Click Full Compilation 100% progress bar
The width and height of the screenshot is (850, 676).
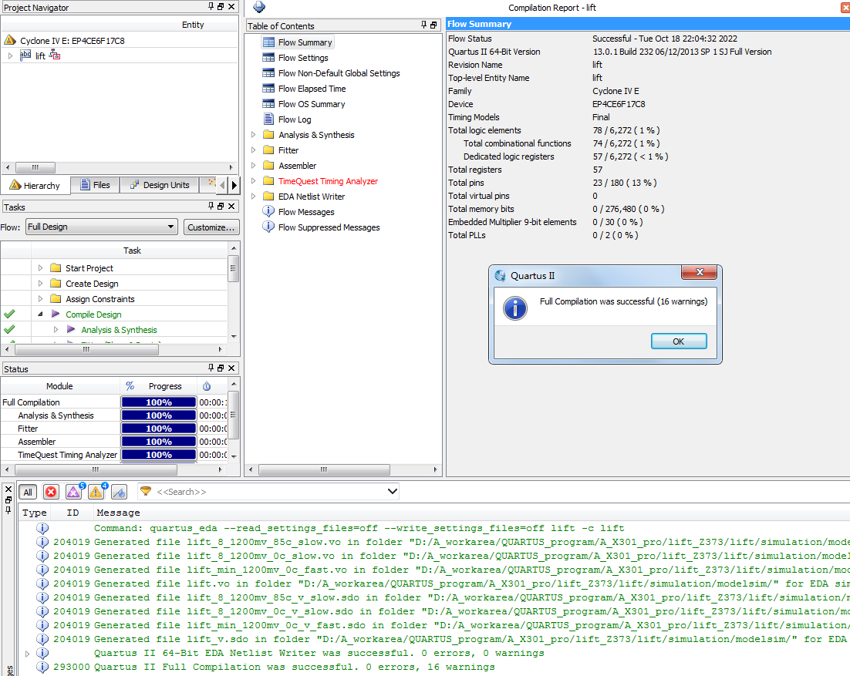(159, 402)
